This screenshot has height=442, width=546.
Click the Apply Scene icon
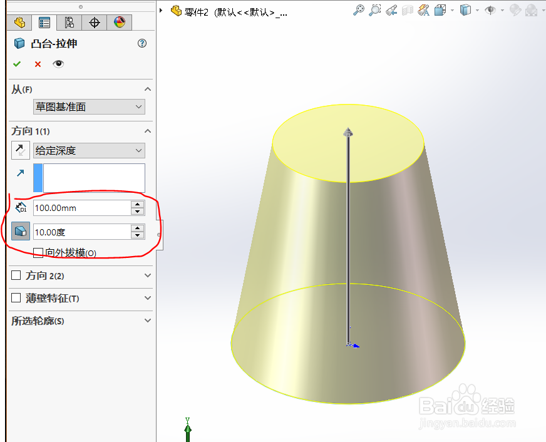pyautogui.click(x=532, y=10)
